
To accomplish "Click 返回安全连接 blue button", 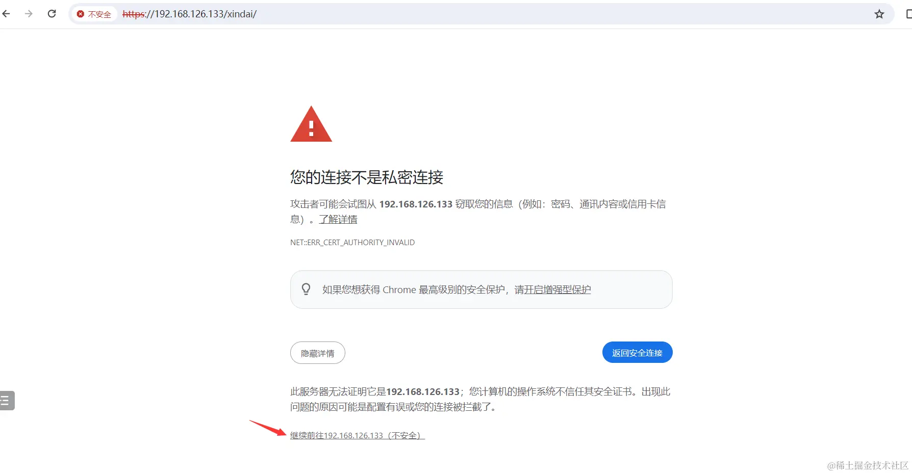I will (637, 352).
